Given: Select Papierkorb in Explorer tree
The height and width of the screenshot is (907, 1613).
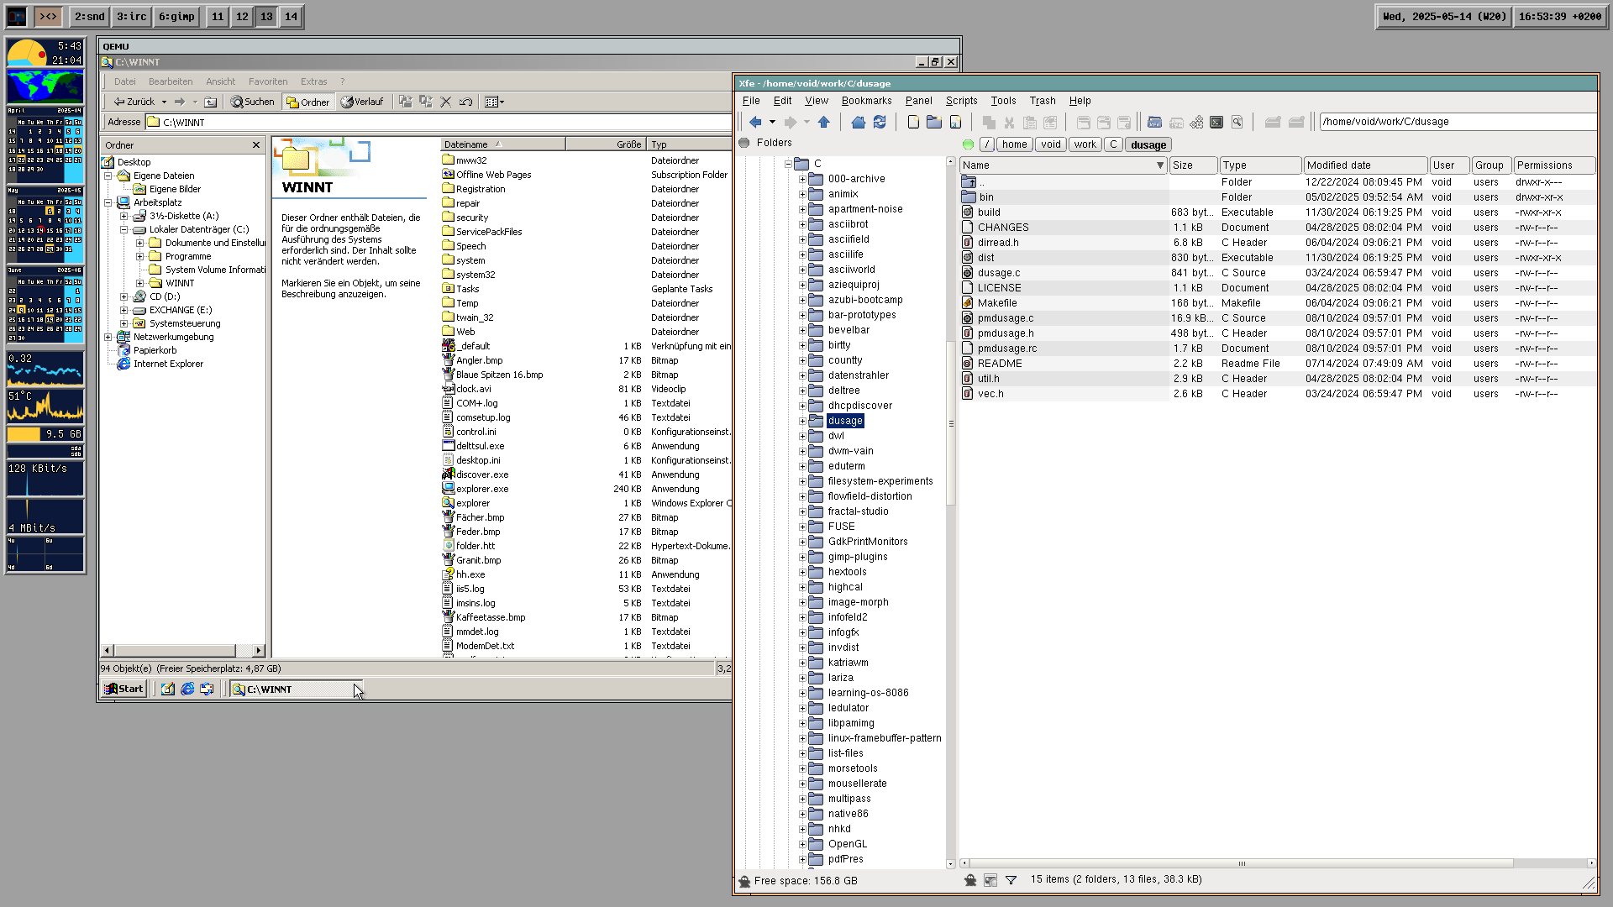Looking at the screenshot, I should [155, 351].
